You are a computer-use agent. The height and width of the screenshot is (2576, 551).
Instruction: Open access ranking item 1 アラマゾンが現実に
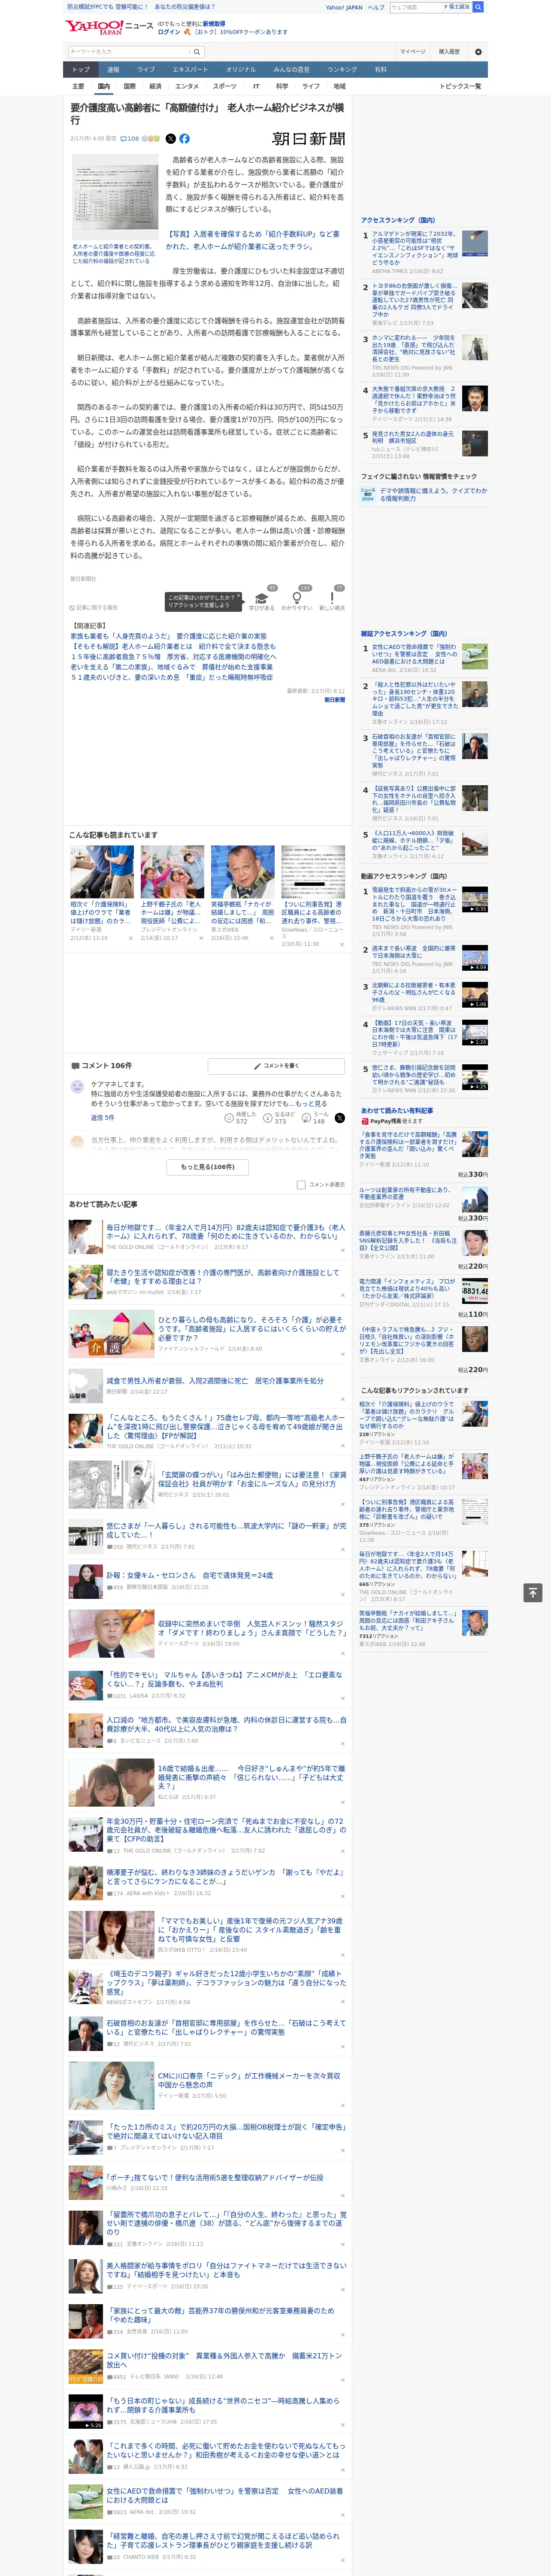[x=415, y=248]
